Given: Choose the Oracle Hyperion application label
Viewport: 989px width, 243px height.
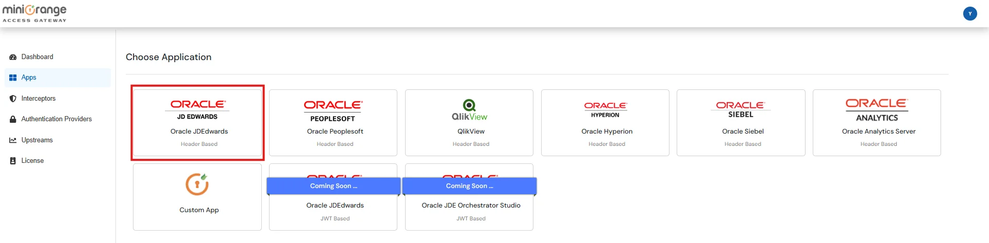Looking at the screenshot, I should tap(607, 132).
